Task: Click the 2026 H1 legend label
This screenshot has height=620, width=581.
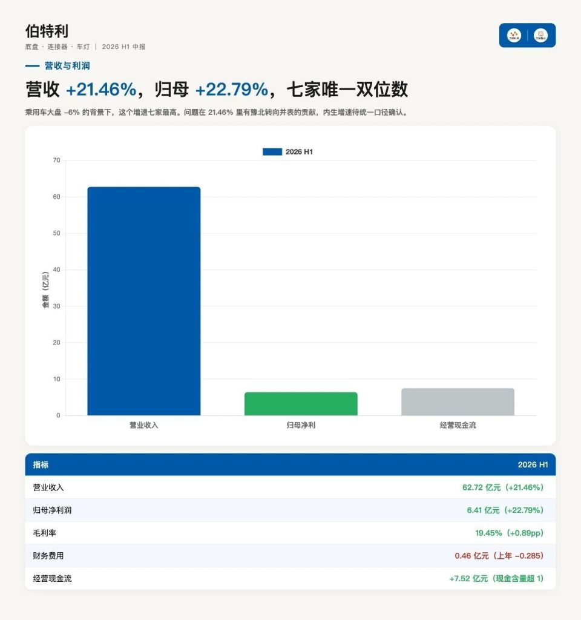Action: click(x=299, y=152)
